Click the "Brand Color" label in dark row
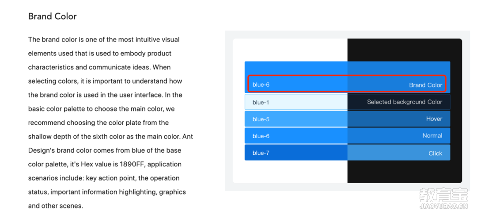This screenshot has height=219, width=477. (x=425, y=85)
